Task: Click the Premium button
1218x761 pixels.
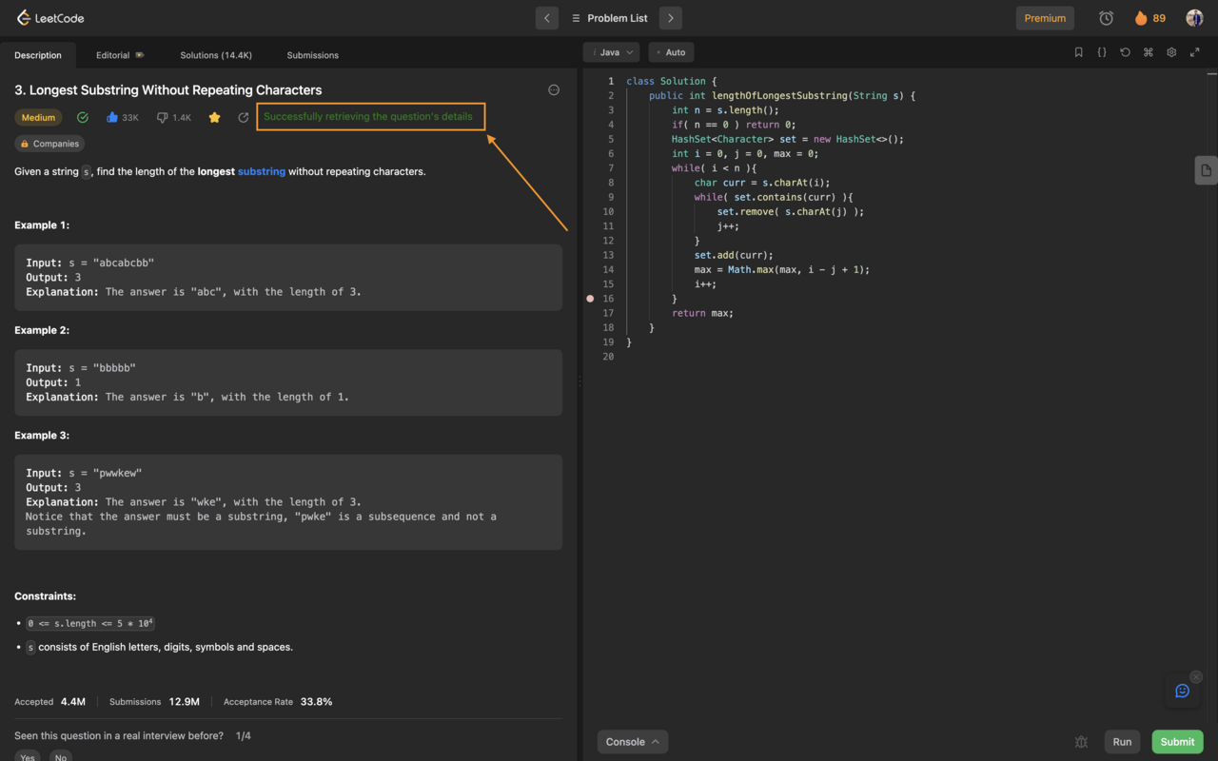Action: pos(1045,18)
